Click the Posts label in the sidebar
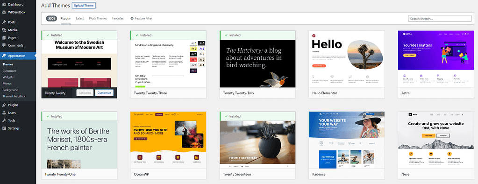 12,22
